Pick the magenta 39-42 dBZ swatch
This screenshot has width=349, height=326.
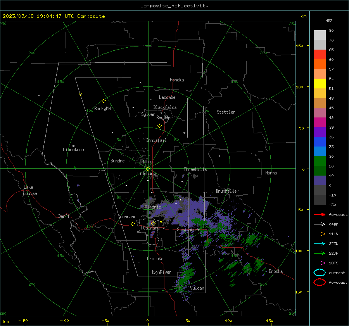click(320, 122)
